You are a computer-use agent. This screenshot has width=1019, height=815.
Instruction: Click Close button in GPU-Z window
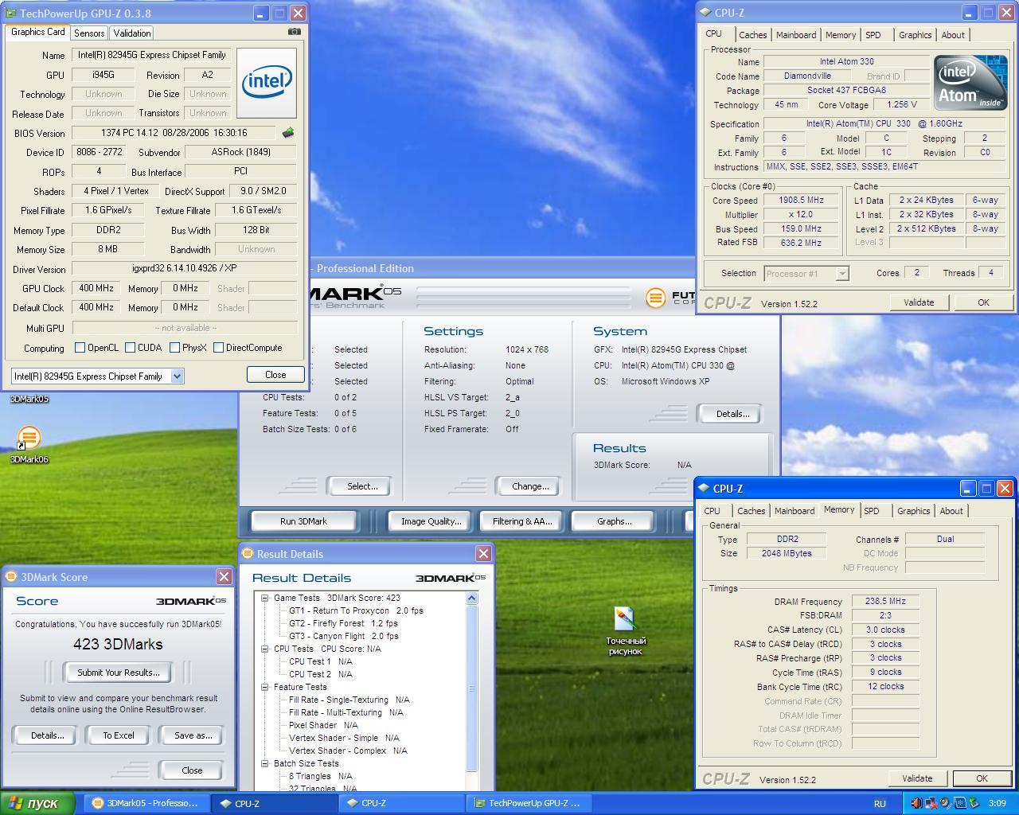(275, 375)
